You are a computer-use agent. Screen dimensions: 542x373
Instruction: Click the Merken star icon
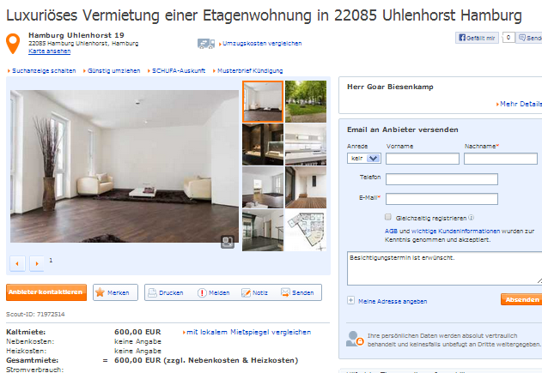coord(100,292)
